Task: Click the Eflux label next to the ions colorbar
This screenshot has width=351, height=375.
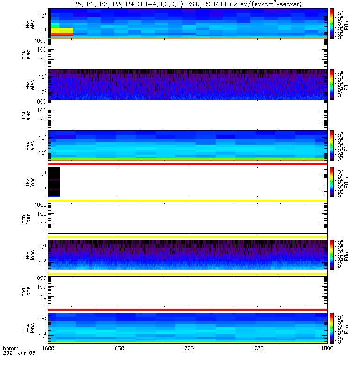Action: 346,328
